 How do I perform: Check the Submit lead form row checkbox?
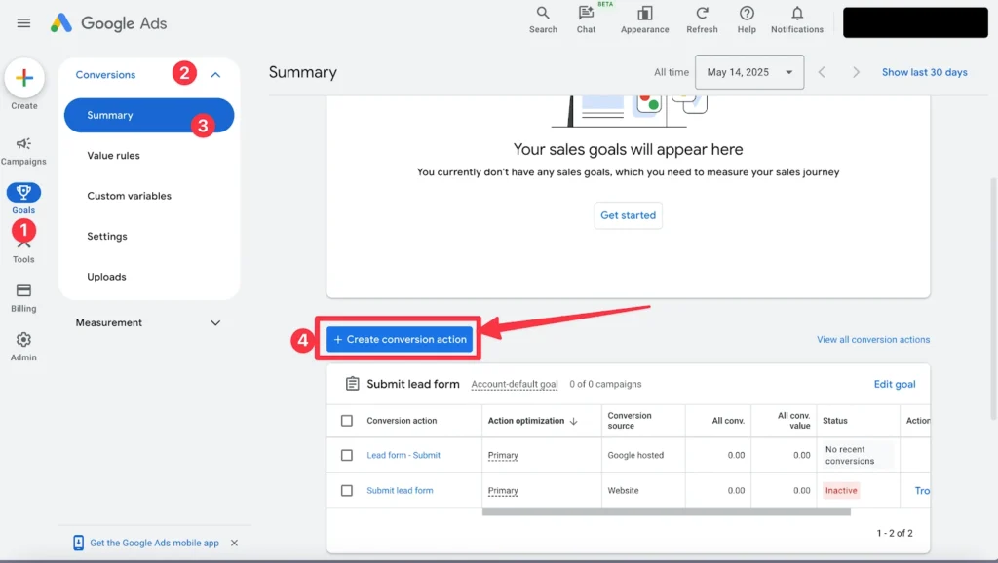click(347, 490)
